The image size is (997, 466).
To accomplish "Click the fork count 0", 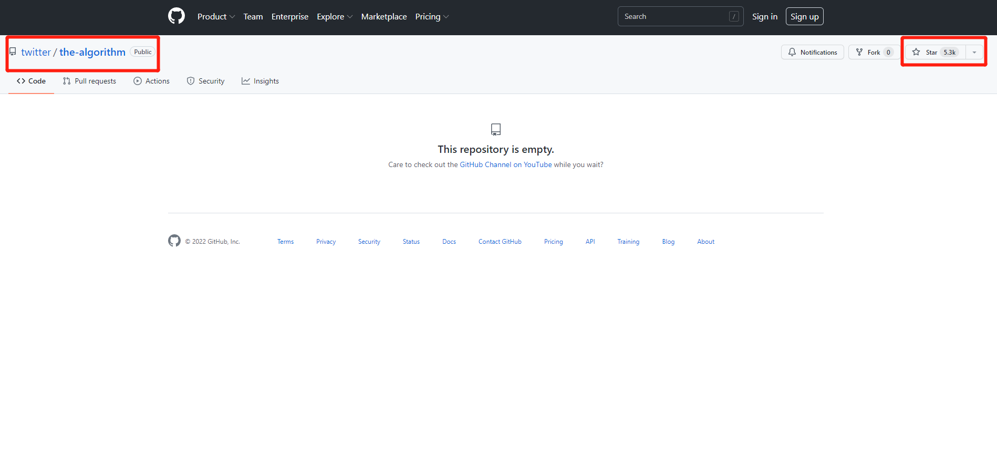I will (888, 52).
